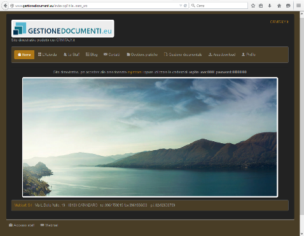
Task: Open the downloads arrow icon in toolbar
Action: coord(270,6)
